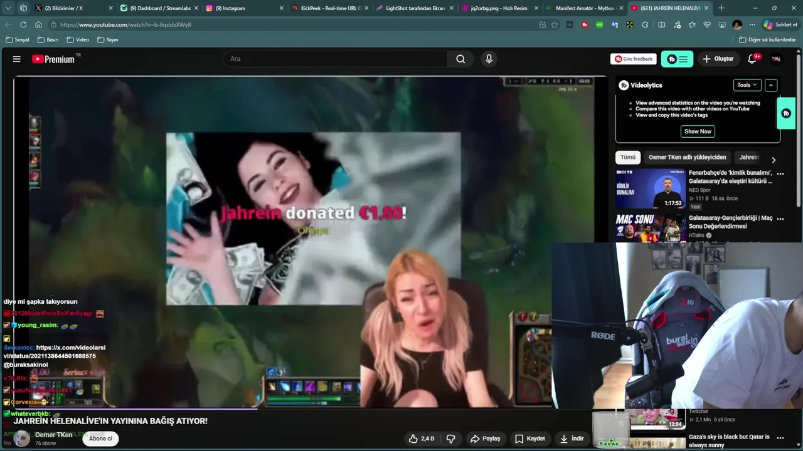Image resolution: width=803 pixels, height=451 pixels.
Task: Open the YouTube hamburger guide menu
Action: tap(17, 59)
